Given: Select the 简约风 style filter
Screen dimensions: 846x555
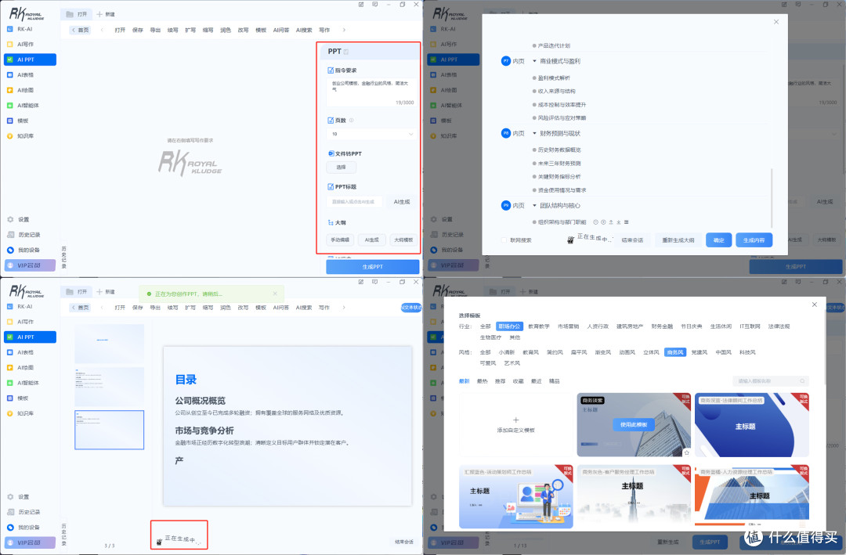Looking at the screenshot, I should click(555, 352).
